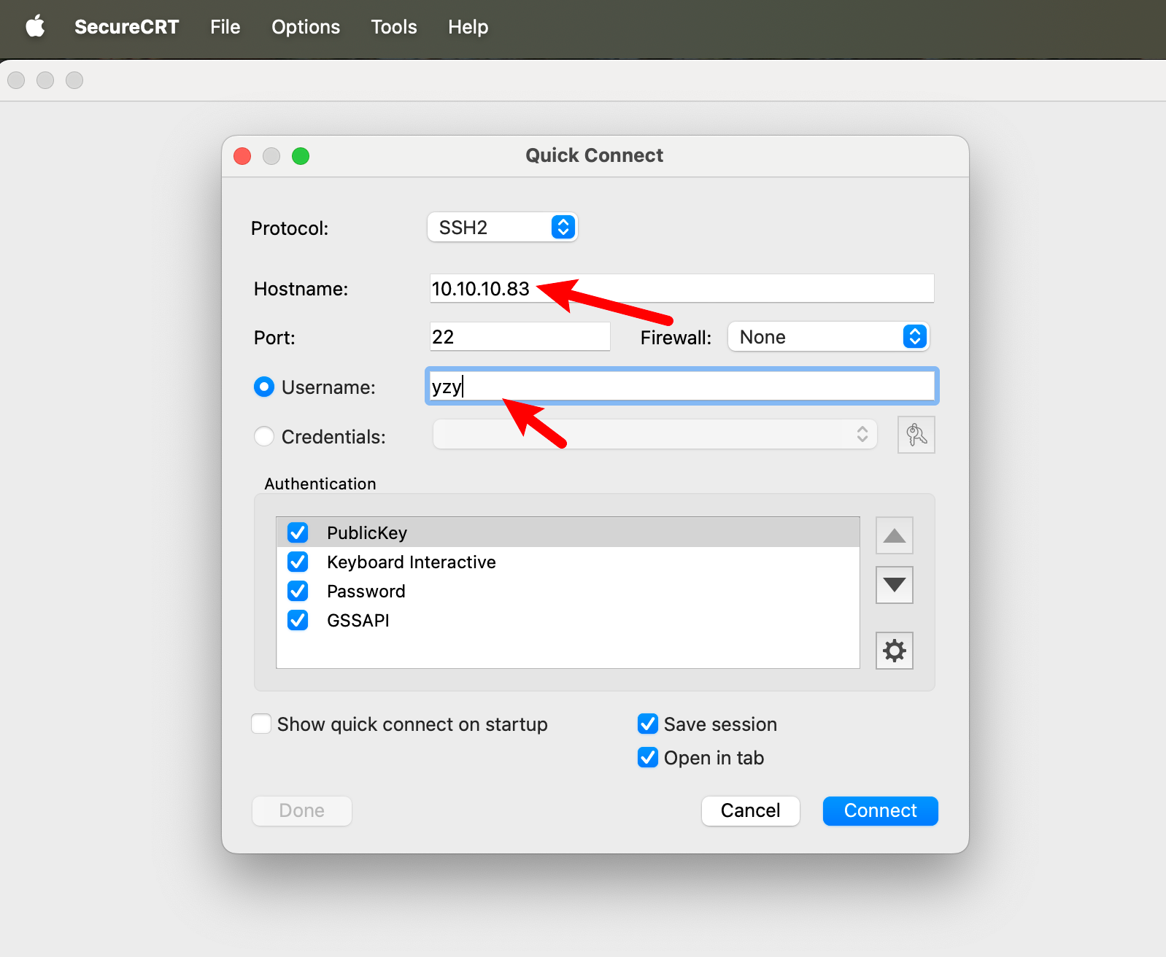
Task: Select the Credentials radio button
Action: tap(264, 436)
